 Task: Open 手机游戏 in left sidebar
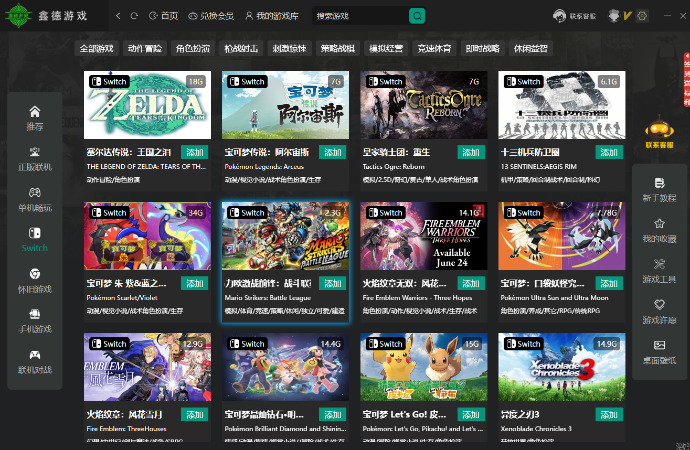pos(35,322)
